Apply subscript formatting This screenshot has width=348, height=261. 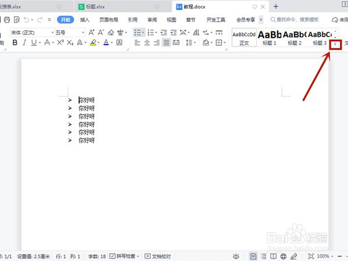click(70, 42)
